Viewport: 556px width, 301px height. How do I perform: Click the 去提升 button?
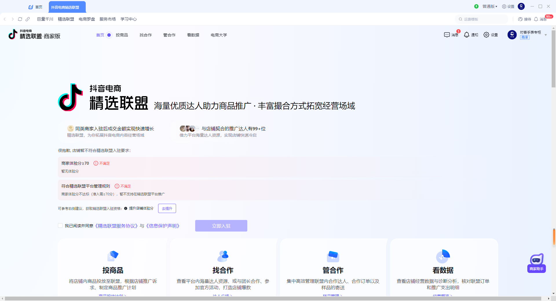tap(167, 208)
